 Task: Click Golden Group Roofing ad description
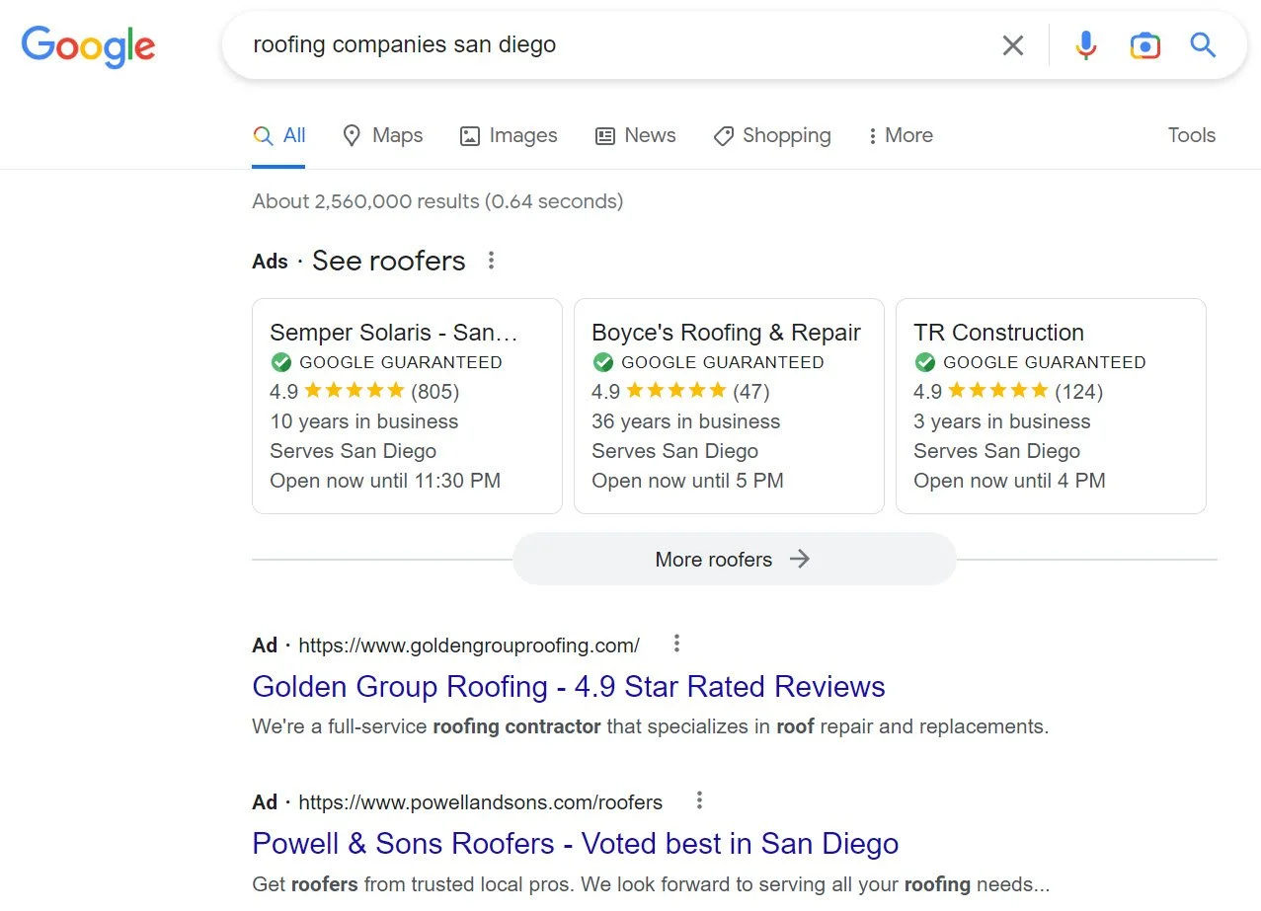(651, 727)
